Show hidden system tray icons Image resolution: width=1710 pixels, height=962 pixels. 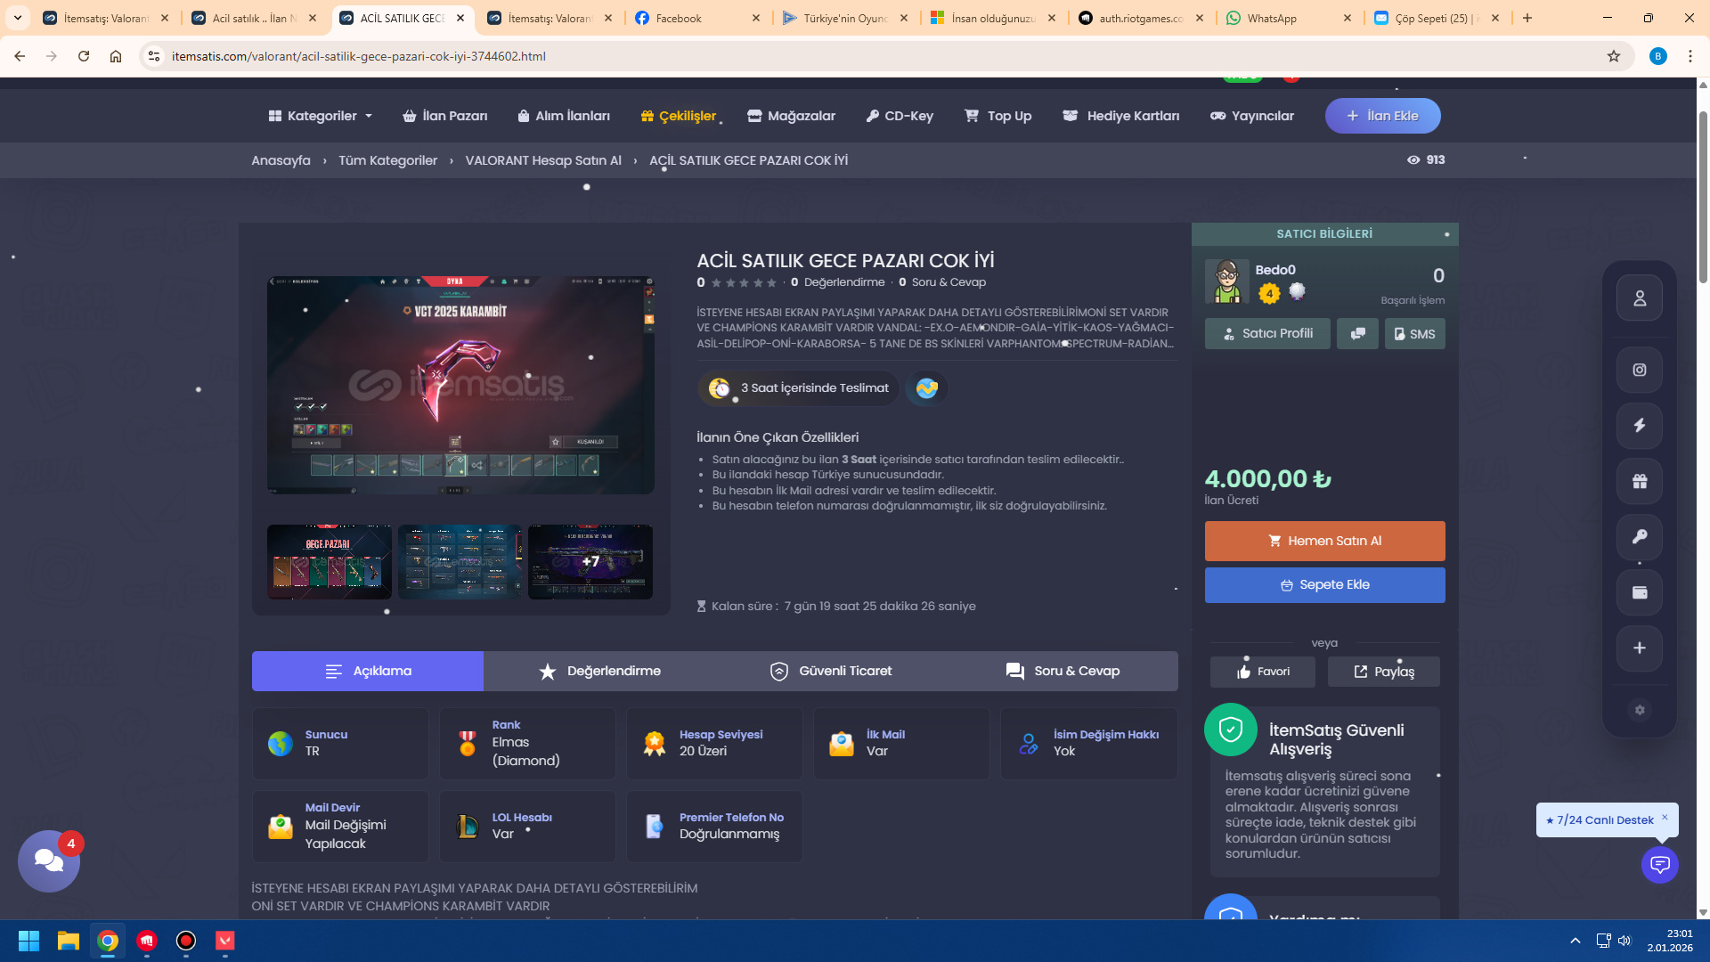1576,941
